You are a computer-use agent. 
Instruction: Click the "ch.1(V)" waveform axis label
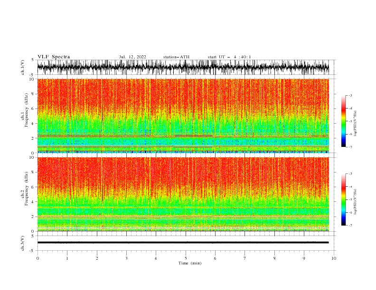23,67
